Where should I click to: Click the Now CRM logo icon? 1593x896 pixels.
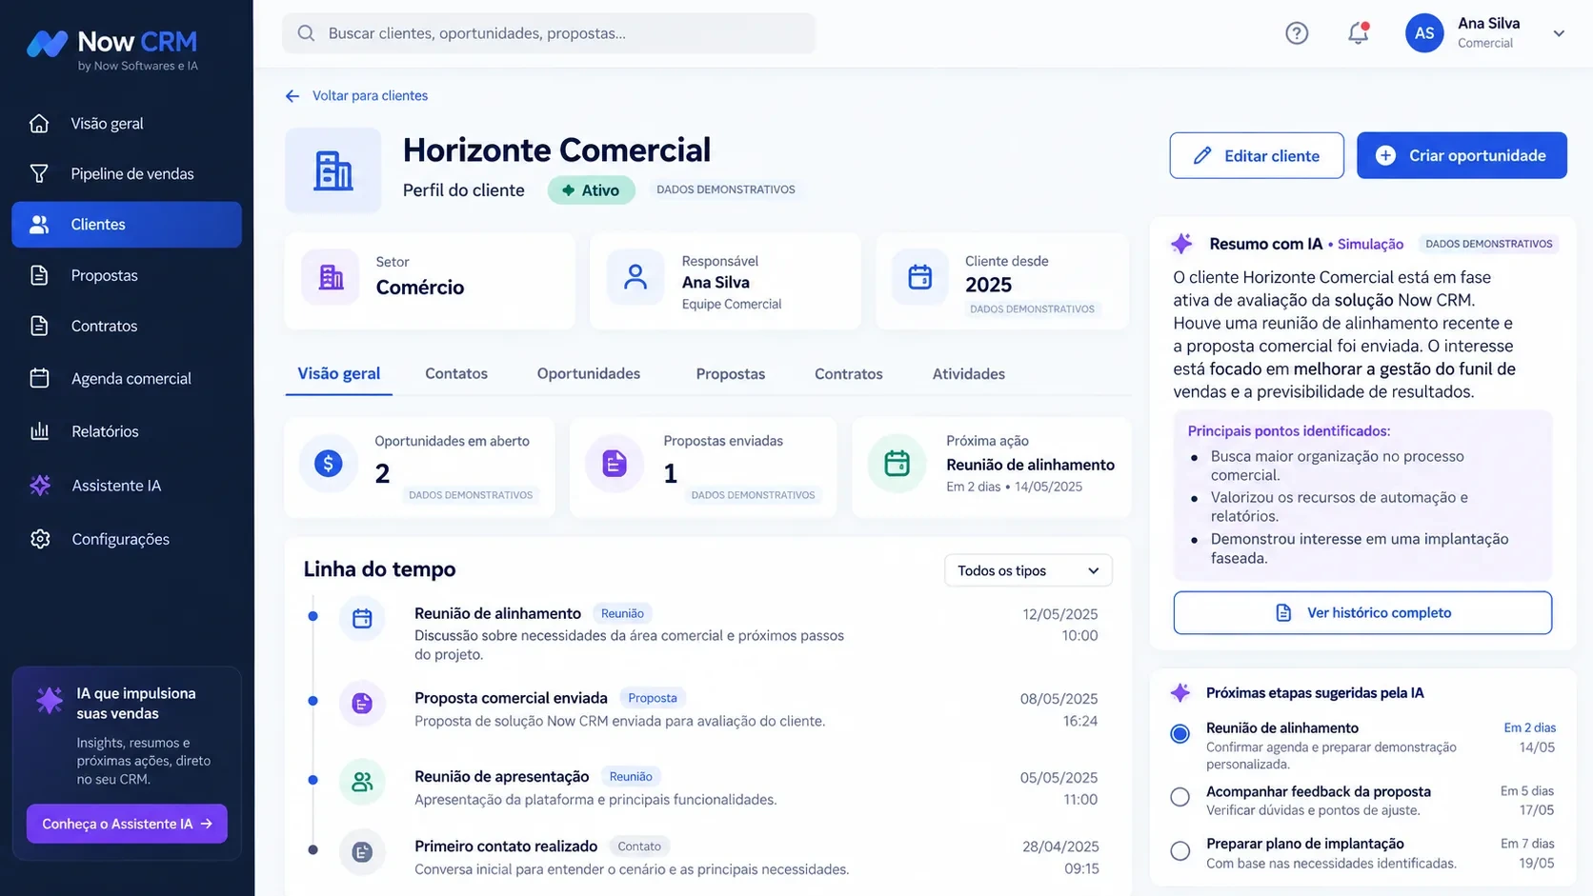[x=47, y=43]
